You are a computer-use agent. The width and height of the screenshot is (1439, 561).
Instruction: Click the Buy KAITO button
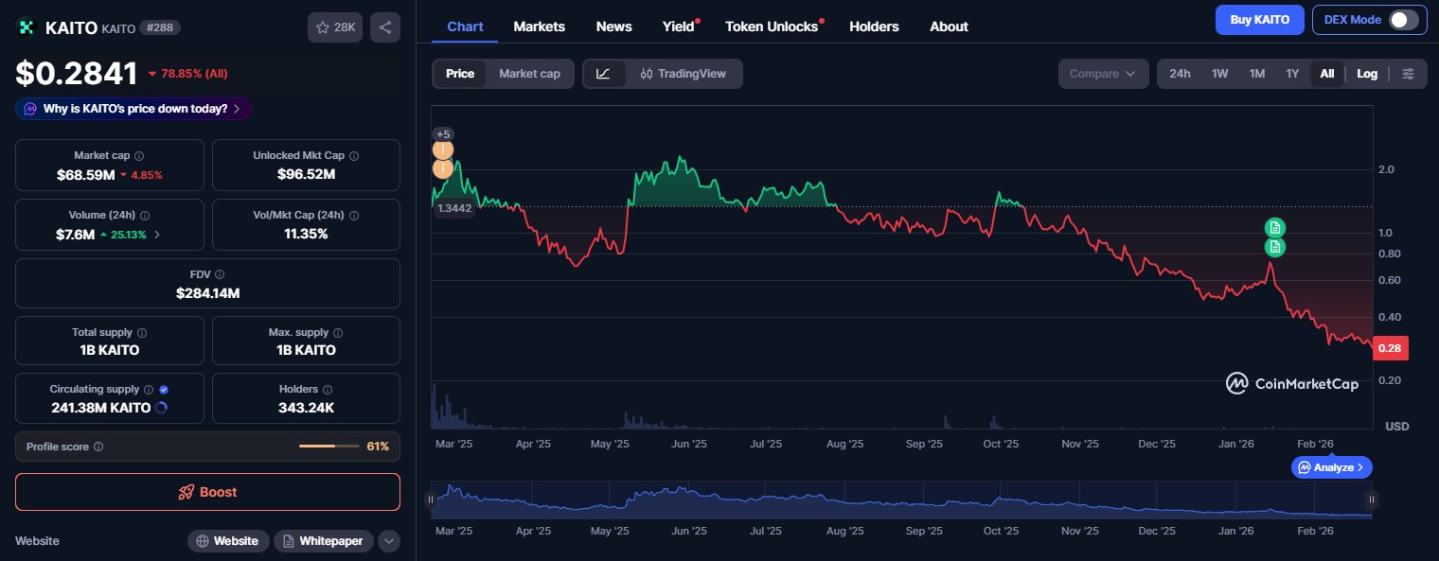coord(1259,20)
